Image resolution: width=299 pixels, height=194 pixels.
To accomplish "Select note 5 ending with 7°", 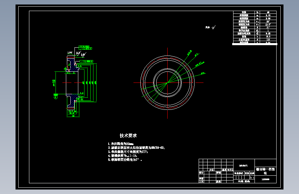I will [x=125, y=160].
